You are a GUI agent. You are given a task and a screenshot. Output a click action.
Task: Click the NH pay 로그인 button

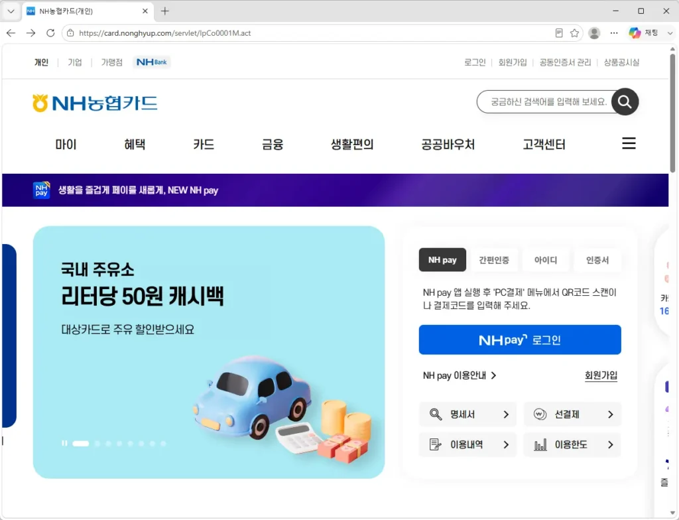coord(520,340)
